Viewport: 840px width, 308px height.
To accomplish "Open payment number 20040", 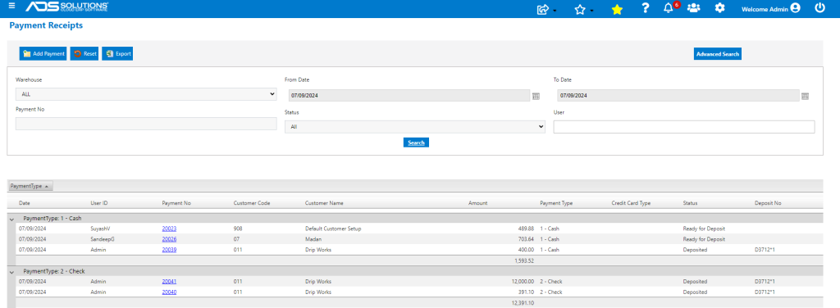I will 169,292.
